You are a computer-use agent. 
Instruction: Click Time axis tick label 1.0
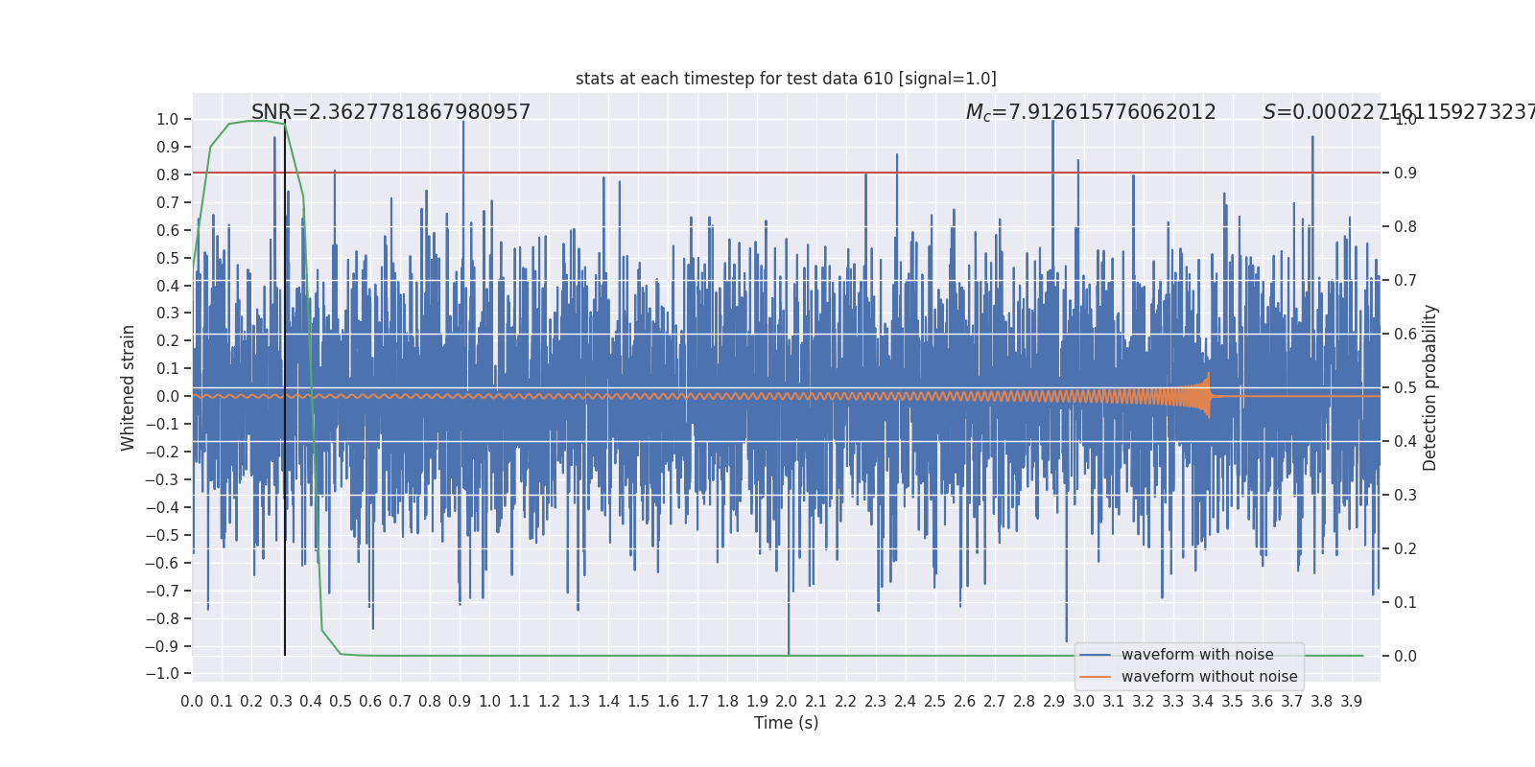tap(489, 702)
